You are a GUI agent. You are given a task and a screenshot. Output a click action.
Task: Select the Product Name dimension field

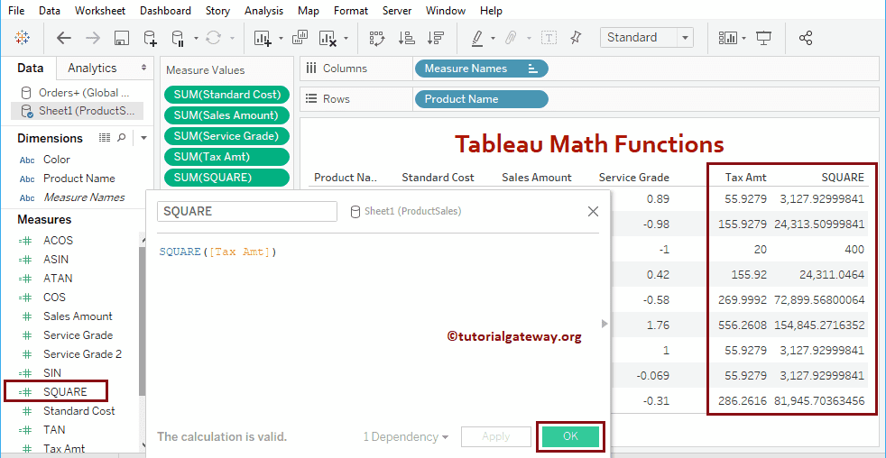(x=79, y=179)
